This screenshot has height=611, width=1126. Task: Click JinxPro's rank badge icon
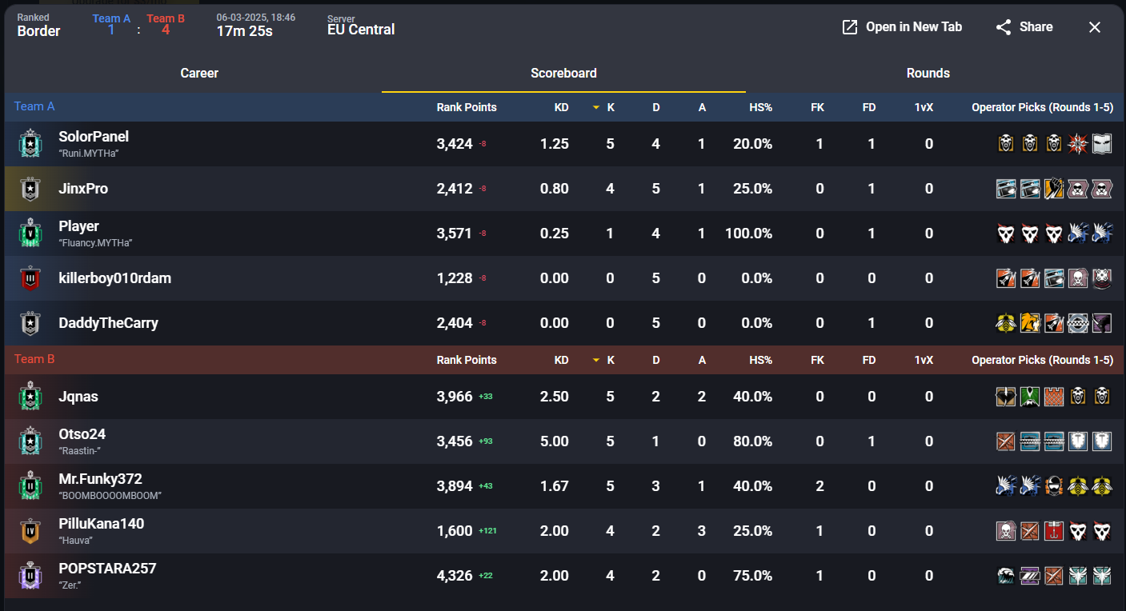[x=30, y=189]
